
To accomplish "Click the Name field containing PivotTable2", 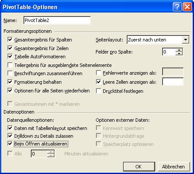I will [x=57, y=20].
